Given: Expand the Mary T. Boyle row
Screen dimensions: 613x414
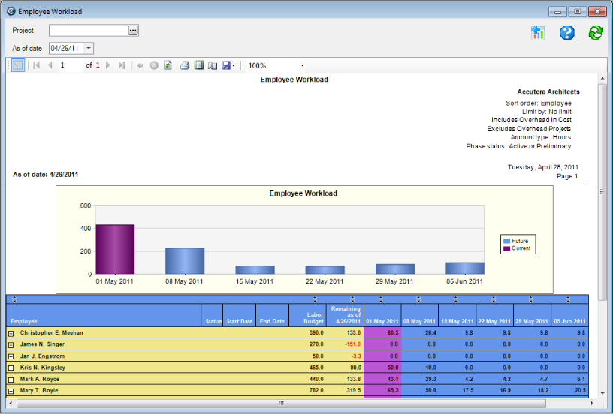Looking at the screenshot, I should click(11, 391).
